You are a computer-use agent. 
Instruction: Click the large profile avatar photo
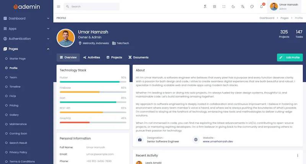pyautogui.click(x=66, y=38)
